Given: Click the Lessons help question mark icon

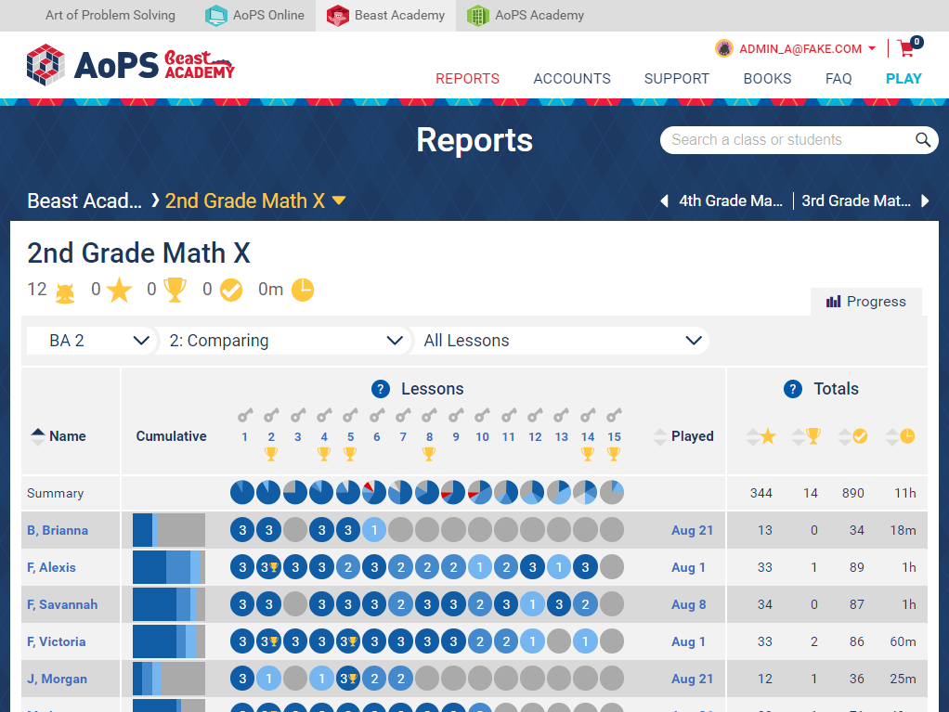Looking at the screenshot, I should tap(382, 389).
